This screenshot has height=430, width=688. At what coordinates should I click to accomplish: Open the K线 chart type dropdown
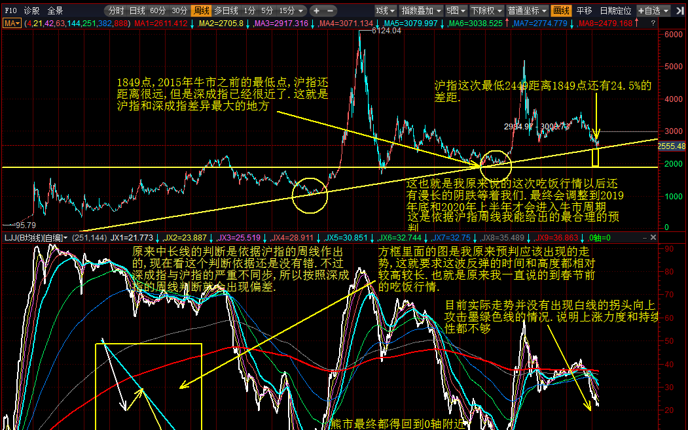click(x=386, y=10)
